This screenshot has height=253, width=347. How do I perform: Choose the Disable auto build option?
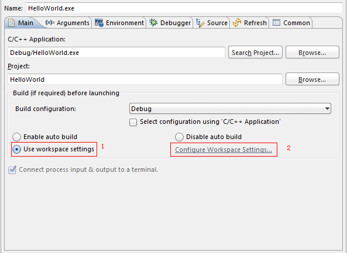tap(179, 137)
